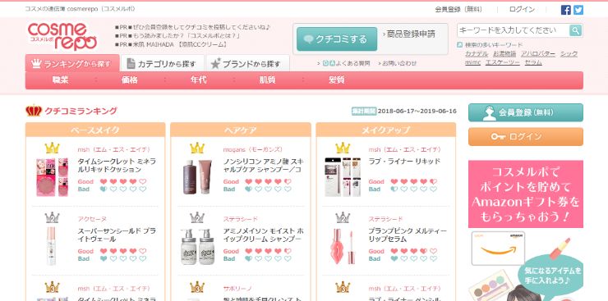This screenshot has width=608, height=301.
Task: Open スーパーサンシールド product image
Action: click(51, 246)
